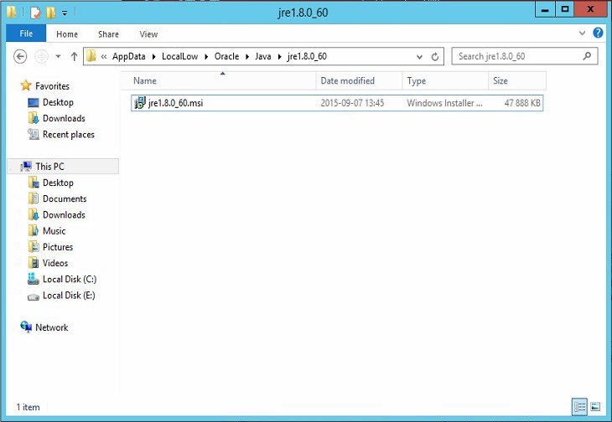Select the jre1.8.0_60.msi file
The height and width of the screenshot is (422, 612).
click(337, 103)
